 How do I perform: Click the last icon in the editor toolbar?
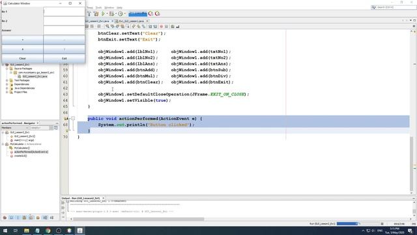pyautogui.click(x=177, y=26)
